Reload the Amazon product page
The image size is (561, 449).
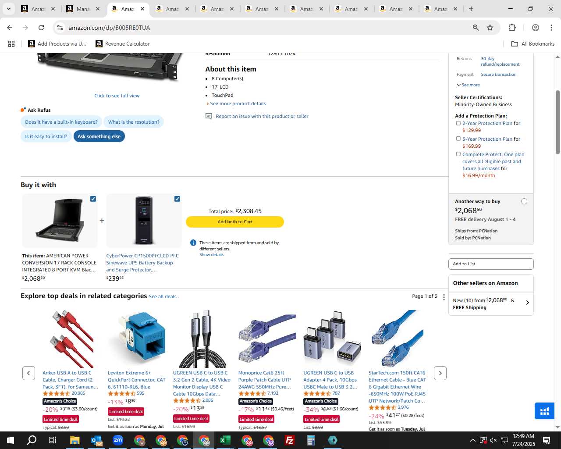(x=41, y=28)
